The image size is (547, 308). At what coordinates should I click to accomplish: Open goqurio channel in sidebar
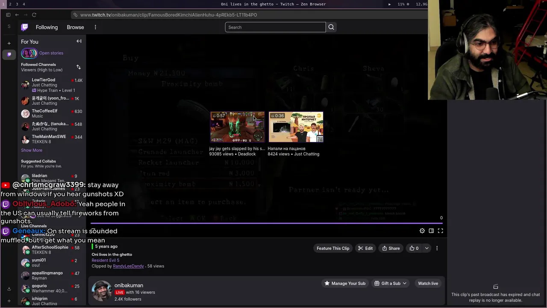click(52, 288)
